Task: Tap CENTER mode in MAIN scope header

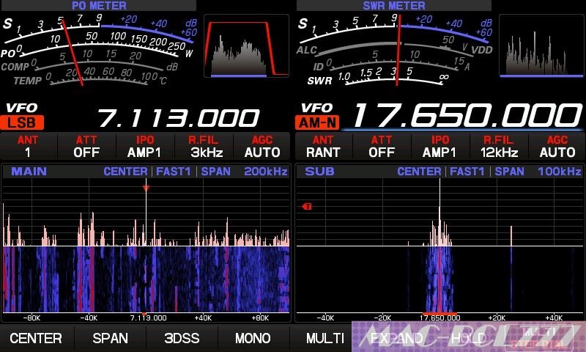Action: (125, 172)
